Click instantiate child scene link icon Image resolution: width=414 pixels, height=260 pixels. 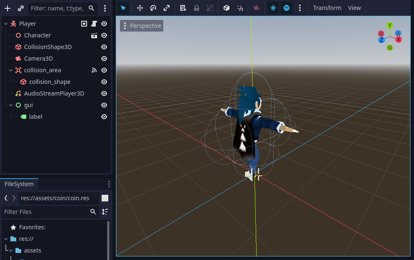[x=20, y=8]
